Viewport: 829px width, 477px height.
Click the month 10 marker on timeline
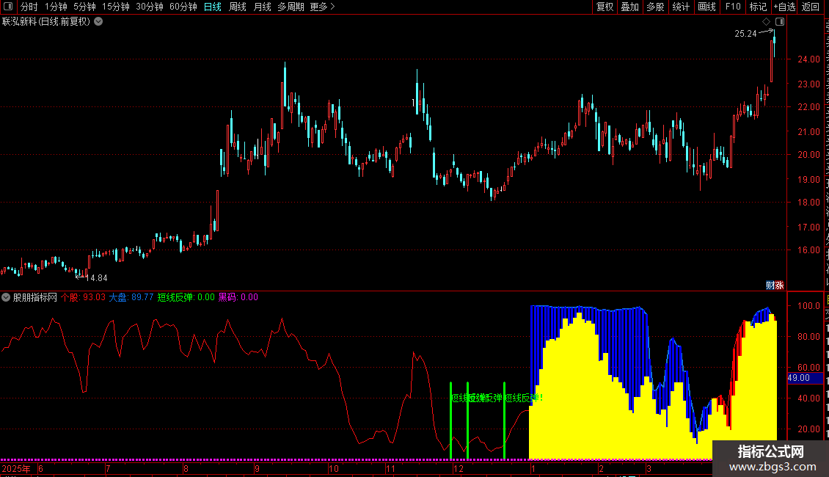coord(334,469)
